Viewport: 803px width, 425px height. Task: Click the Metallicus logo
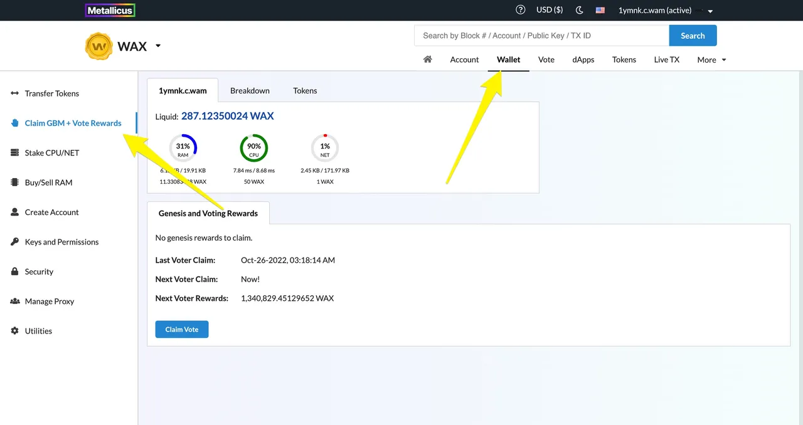110,10
